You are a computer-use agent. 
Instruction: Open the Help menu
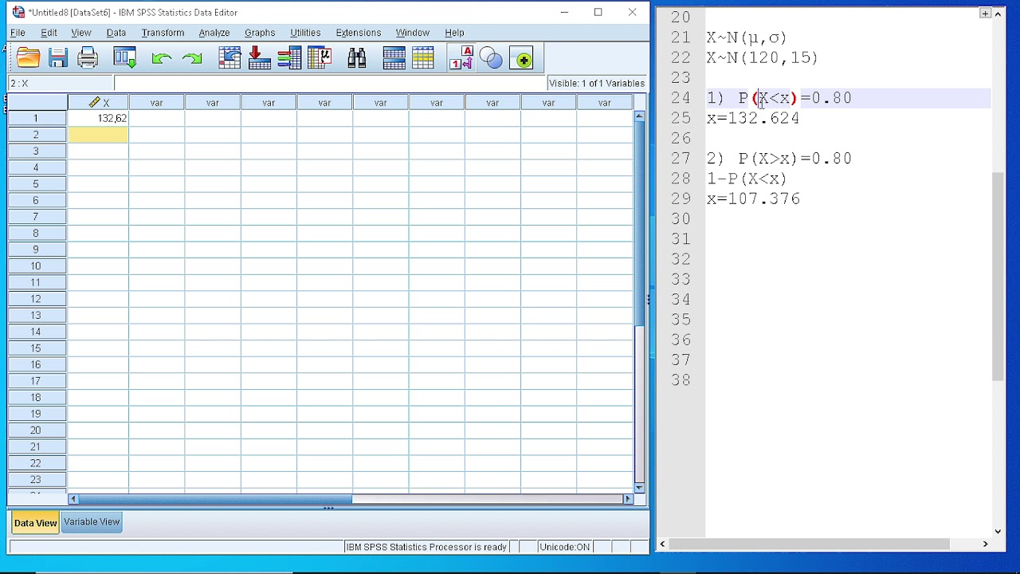(454, 33)
